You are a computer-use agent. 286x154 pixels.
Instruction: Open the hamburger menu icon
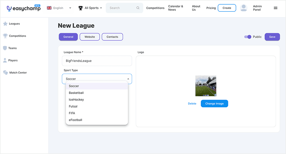(275, 8)
